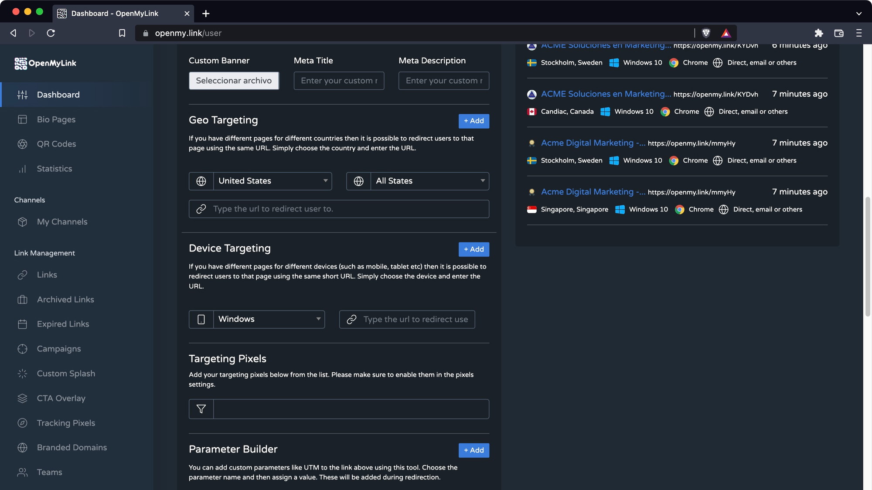Click the Tracking Pixels icon
This screenshot has height=490, width=872.
22,423
